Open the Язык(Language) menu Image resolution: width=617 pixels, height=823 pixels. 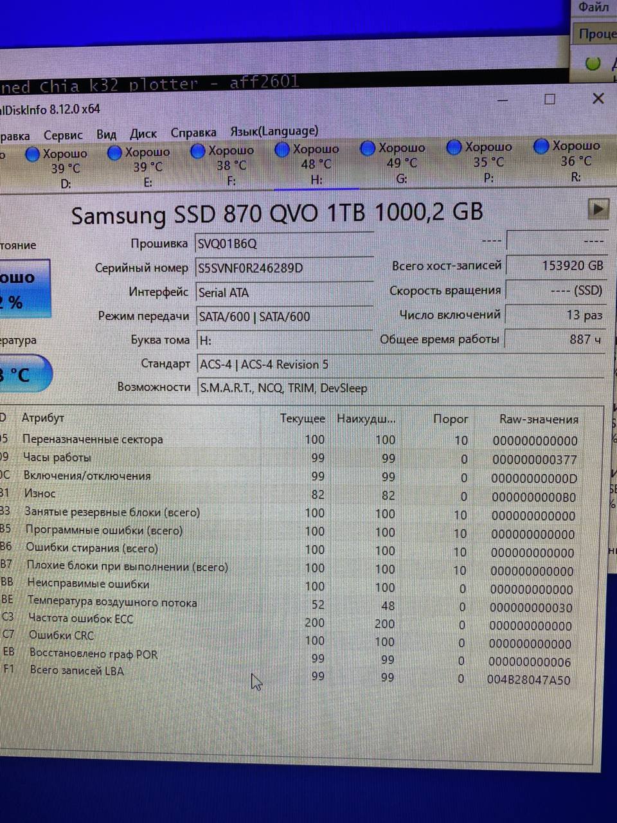coord(274,131)
